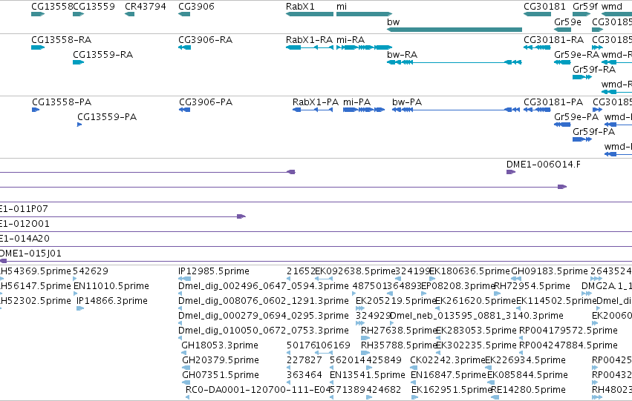Select the GH09183.5prime EST label
Screen dimensions: 632x401
[x=550, y=271]
